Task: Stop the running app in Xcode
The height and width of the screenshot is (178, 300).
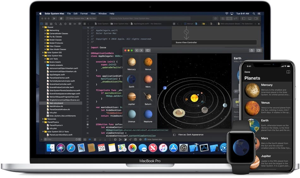Action: tap(61, 19)
